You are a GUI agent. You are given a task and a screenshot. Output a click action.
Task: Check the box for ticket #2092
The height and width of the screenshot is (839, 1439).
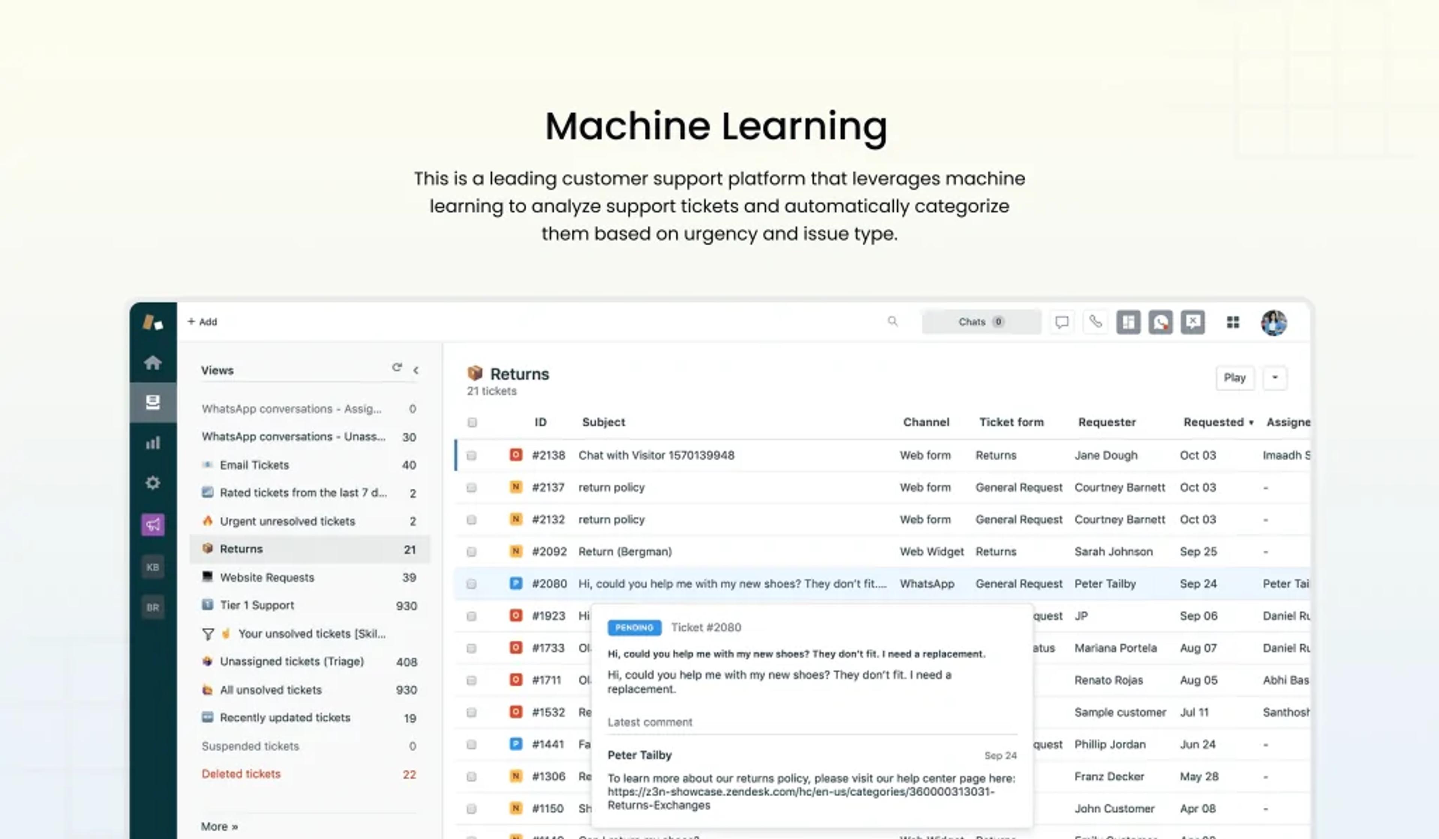[471, 552]
